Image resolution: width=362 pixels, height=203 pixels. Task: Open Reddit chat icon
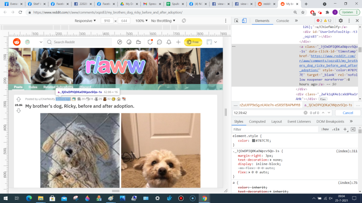tap(159, 42)
